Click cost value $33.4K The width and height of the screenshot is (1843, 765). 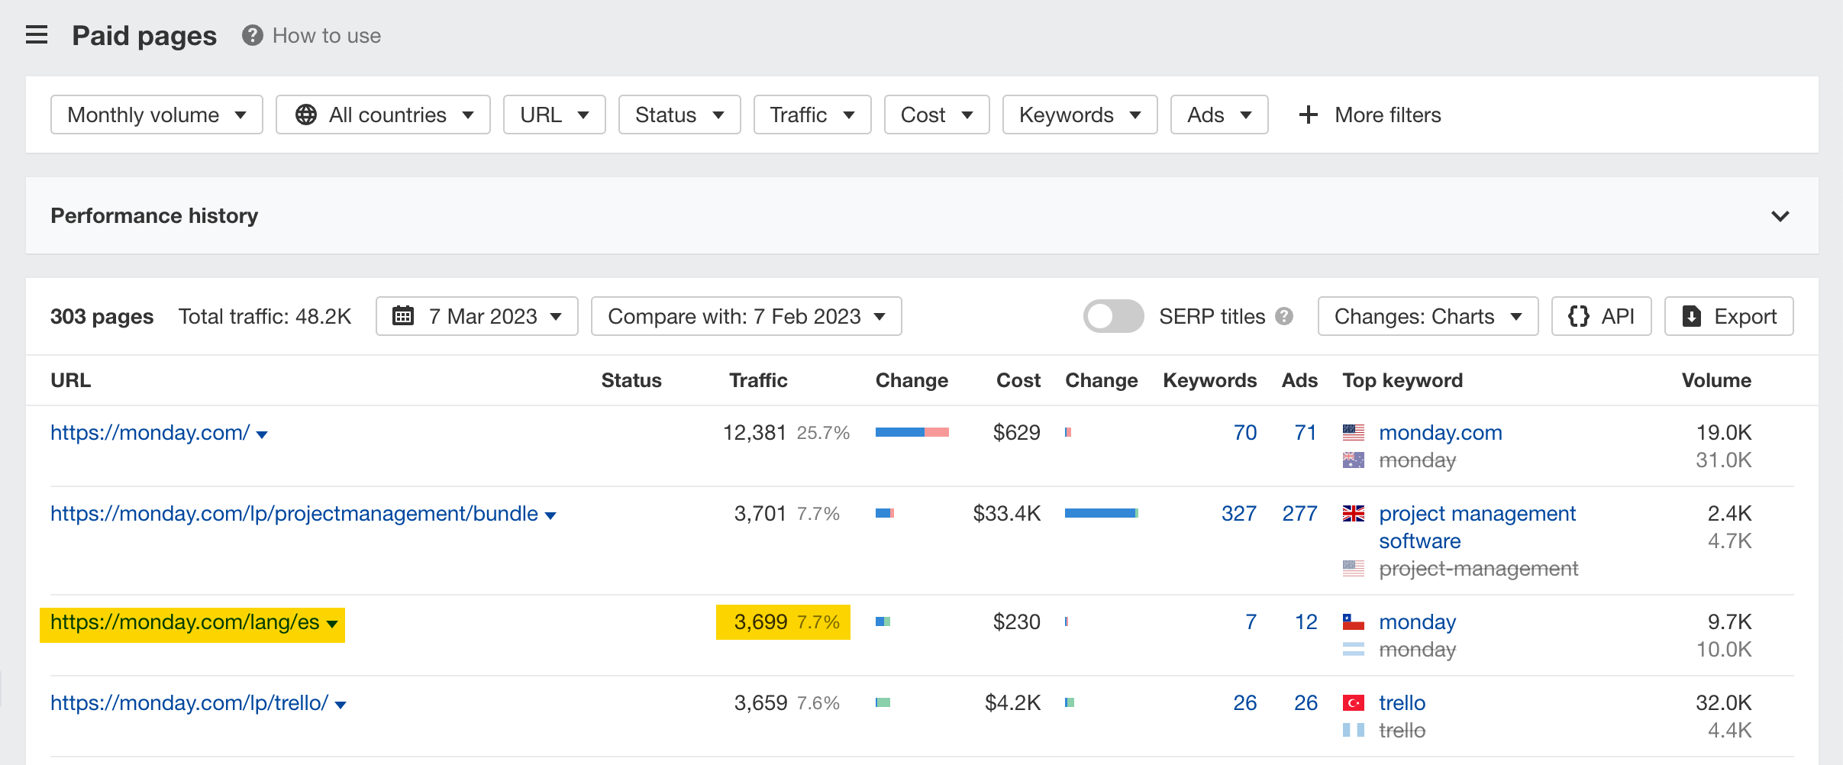coord(1007,513)
